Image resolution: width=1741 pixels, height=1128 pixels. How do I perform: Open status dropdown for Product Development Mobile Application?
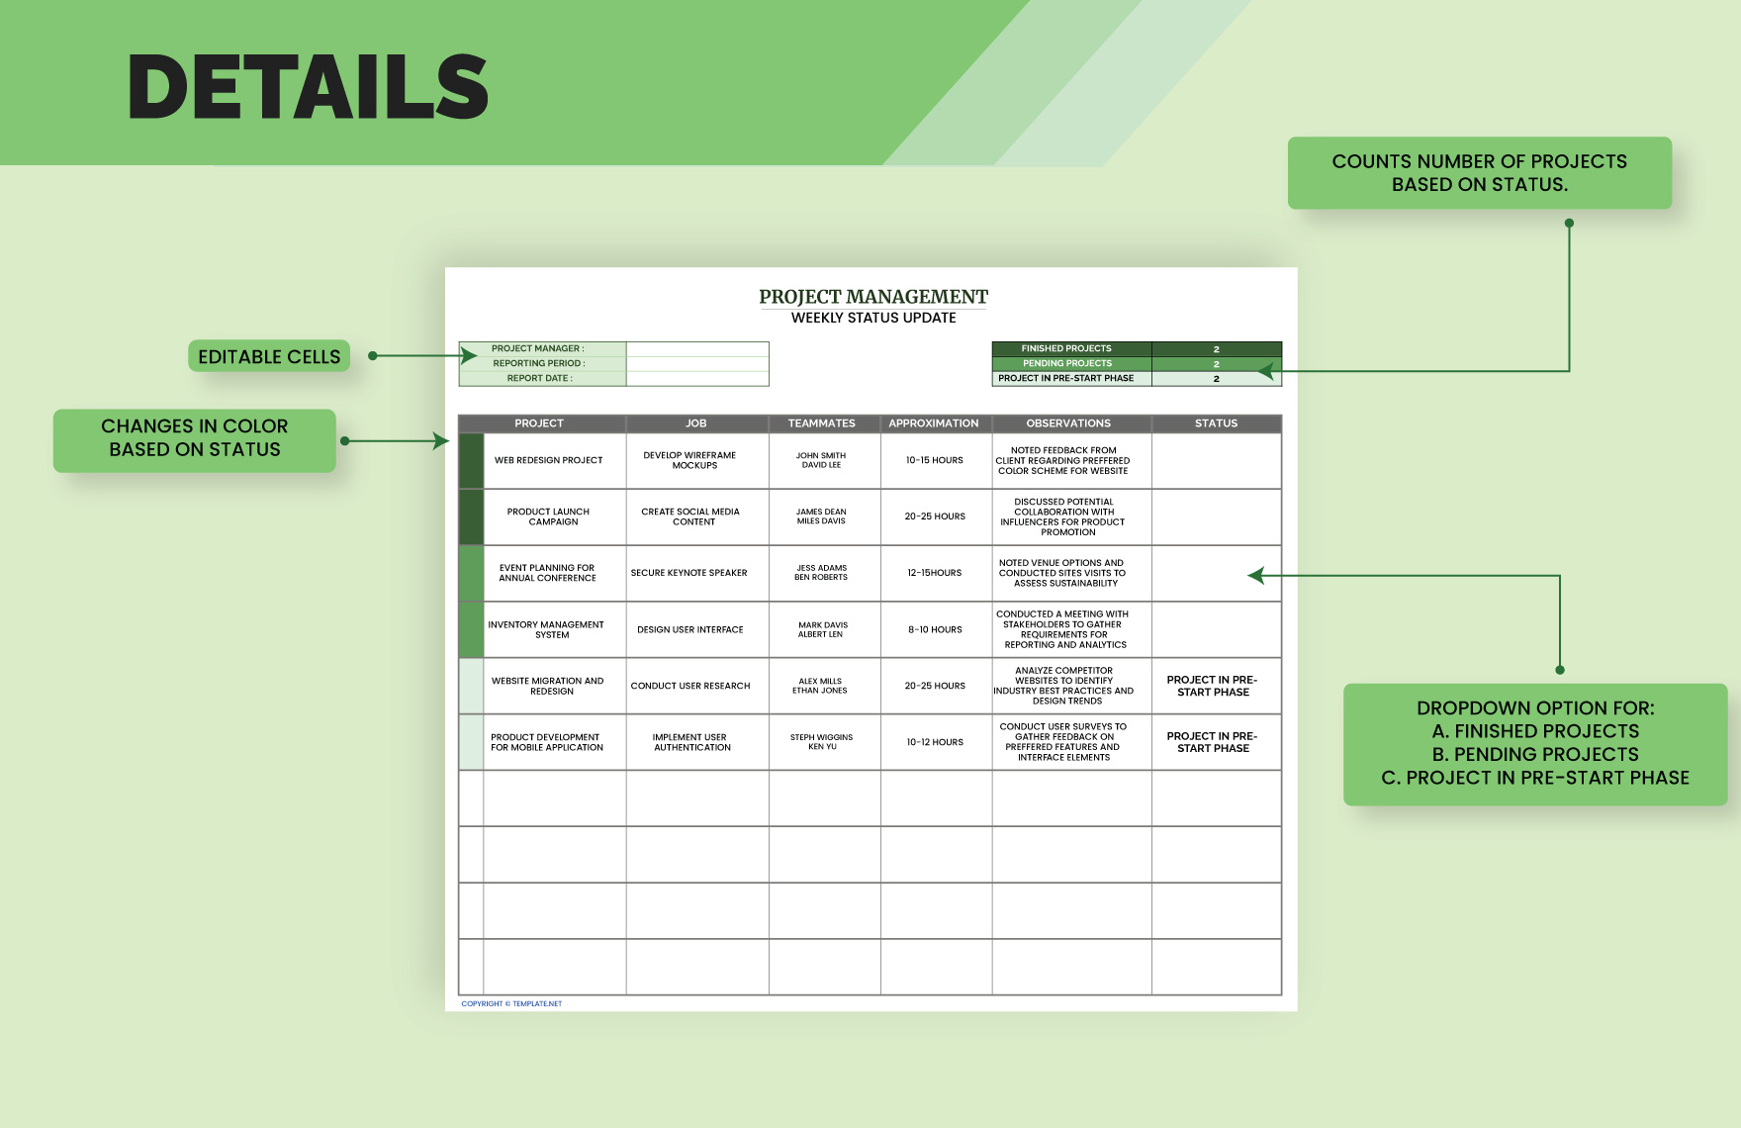point(1217,743)
